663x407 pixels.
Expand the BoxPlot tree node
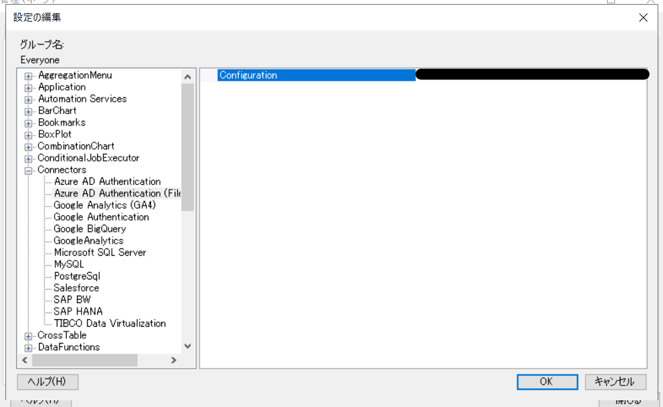tap(28, 136)
